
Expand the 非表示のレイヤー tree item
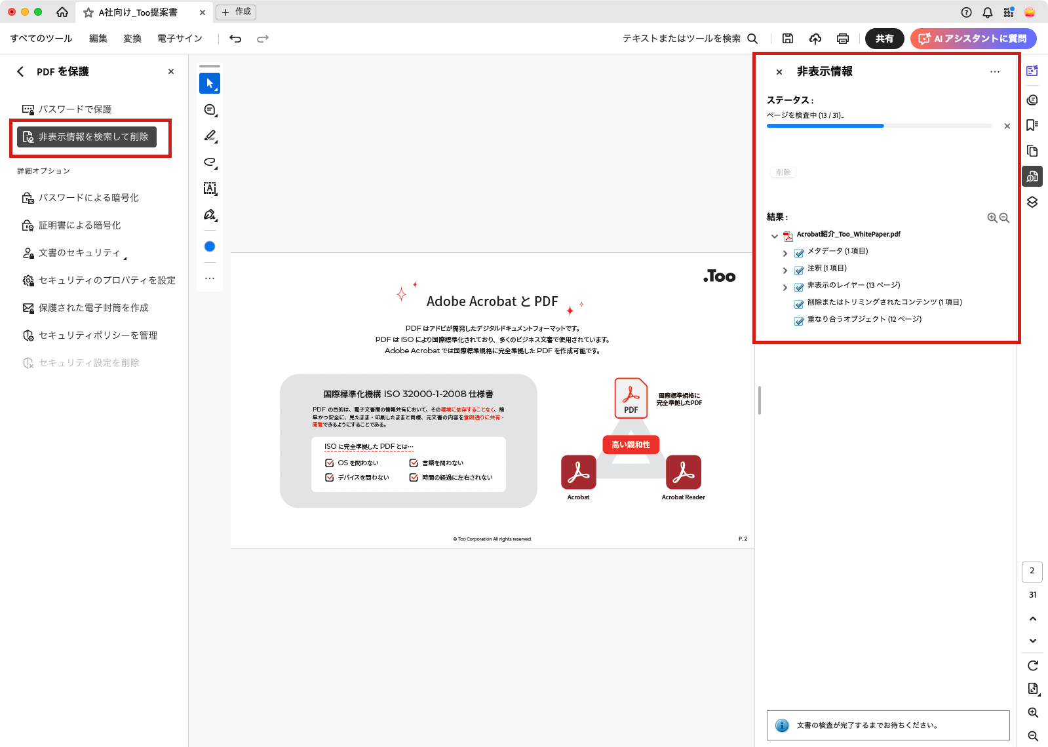[785, 287]
